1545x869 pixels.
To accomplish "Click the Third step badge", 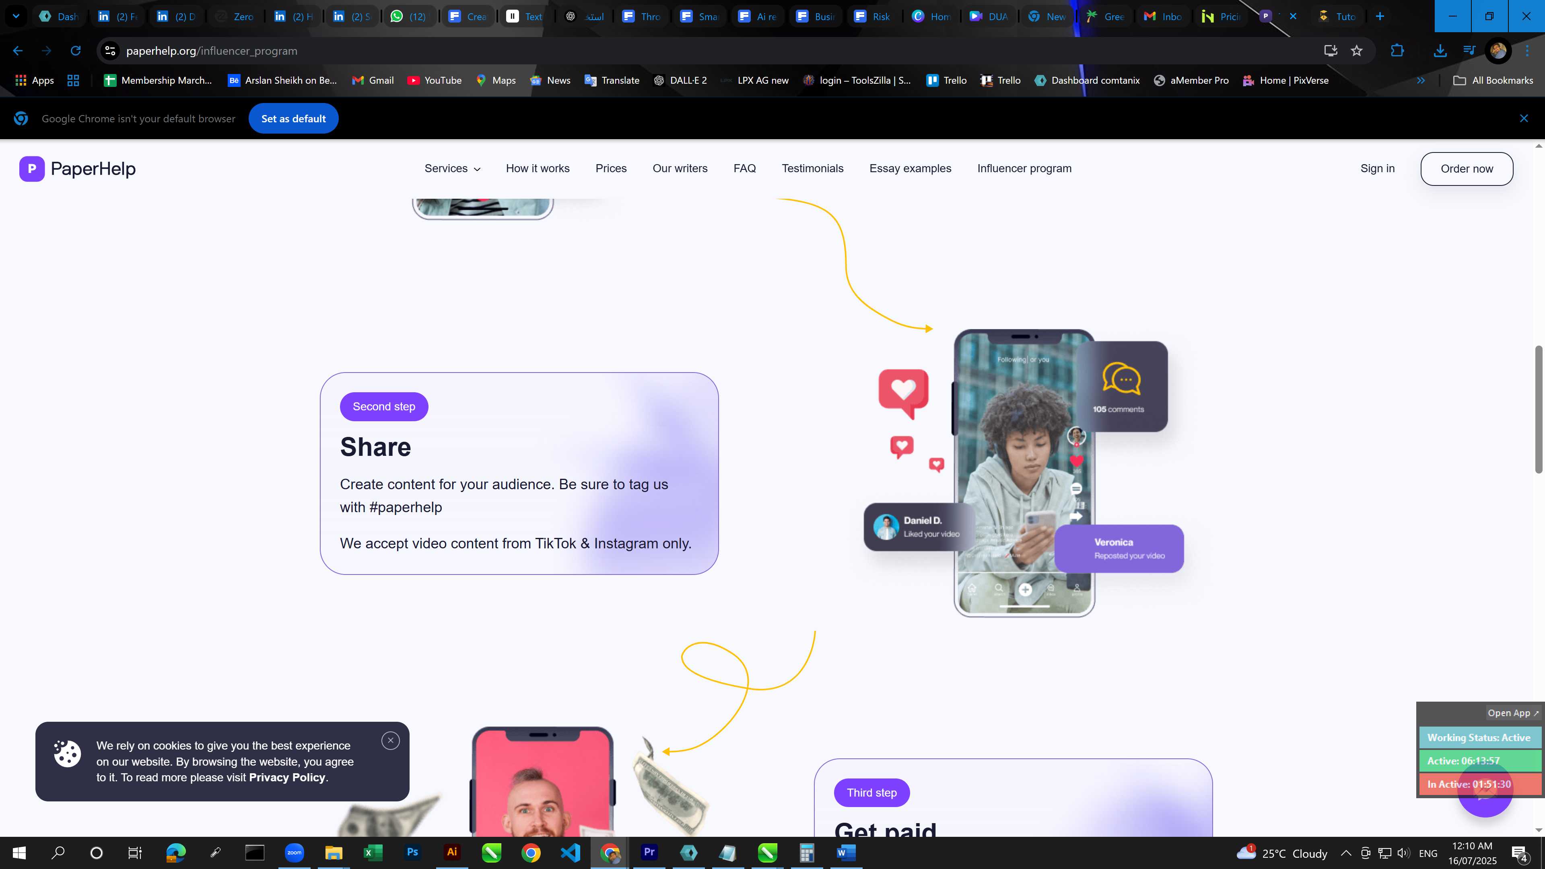I will [871, 793].
